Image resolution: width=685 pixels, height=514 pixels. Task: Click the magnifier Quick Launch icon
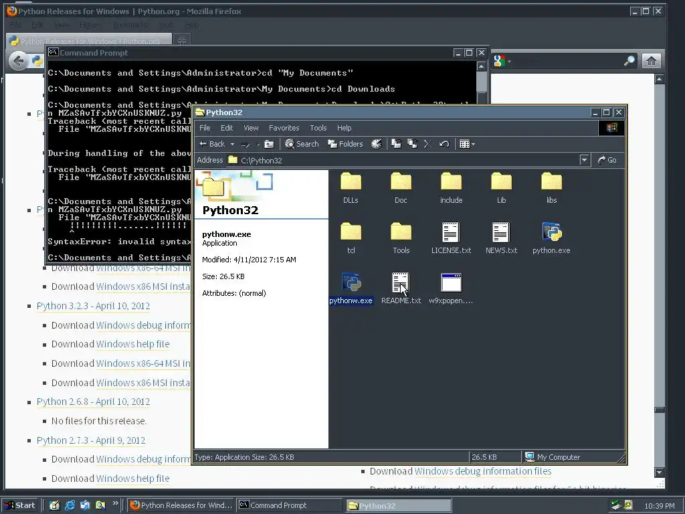pyautogui.click(x=100, y=505)
